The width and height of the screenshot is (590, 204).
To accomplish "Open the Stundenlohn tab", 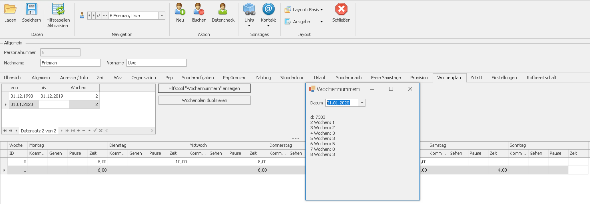I will (x=292, y=78).
